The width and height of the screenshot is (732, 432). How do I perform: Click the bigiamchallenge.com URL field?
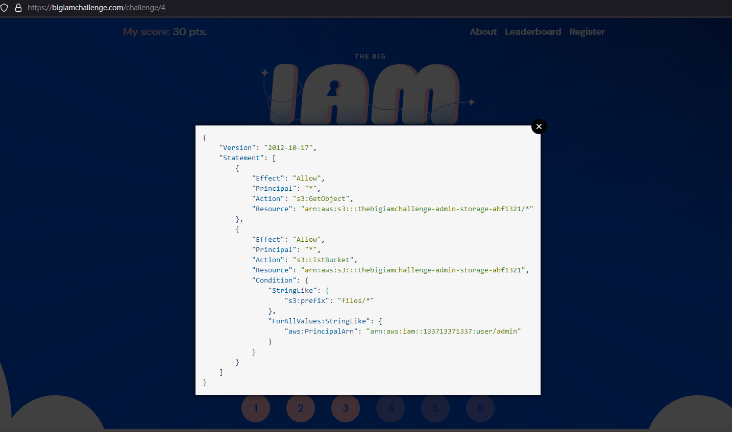pos(96,8)
